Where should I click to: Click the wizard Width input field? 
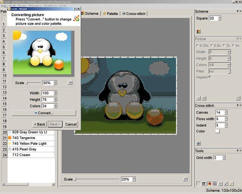pyautogui.click(x=48, y=93)
